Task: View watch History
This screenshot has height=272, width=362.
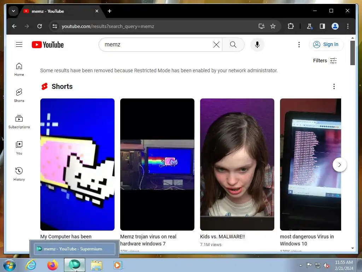Action: 19,174
